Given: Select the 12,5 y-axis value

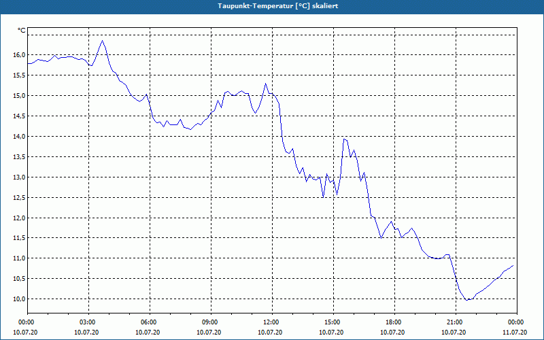Looking at the screenshot, I should pos(20,198).
